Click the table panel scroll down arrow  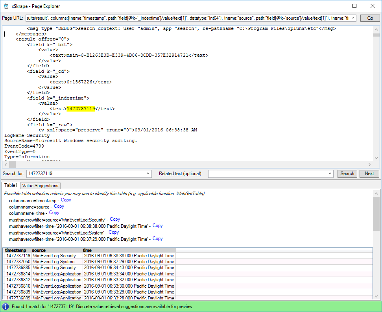(x=376, y=296)
